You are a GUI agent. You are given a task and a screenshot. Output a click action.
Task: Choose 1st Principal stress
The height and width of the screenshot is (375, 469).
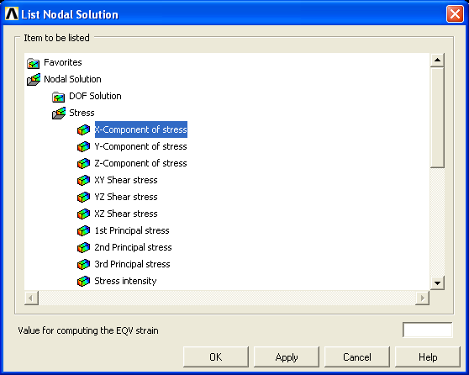(132, 230)
